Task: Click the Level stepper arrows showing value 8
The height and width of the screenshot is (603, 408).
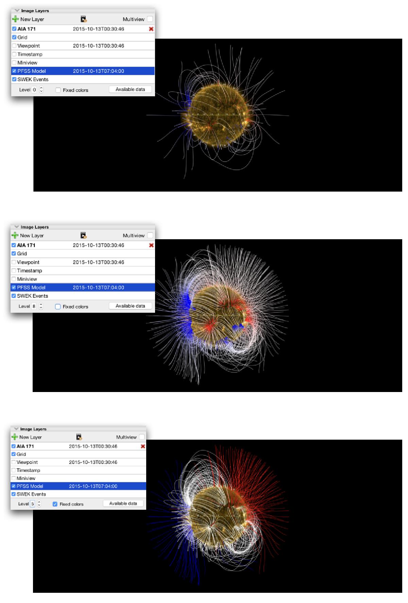Action: pos(41,306)
